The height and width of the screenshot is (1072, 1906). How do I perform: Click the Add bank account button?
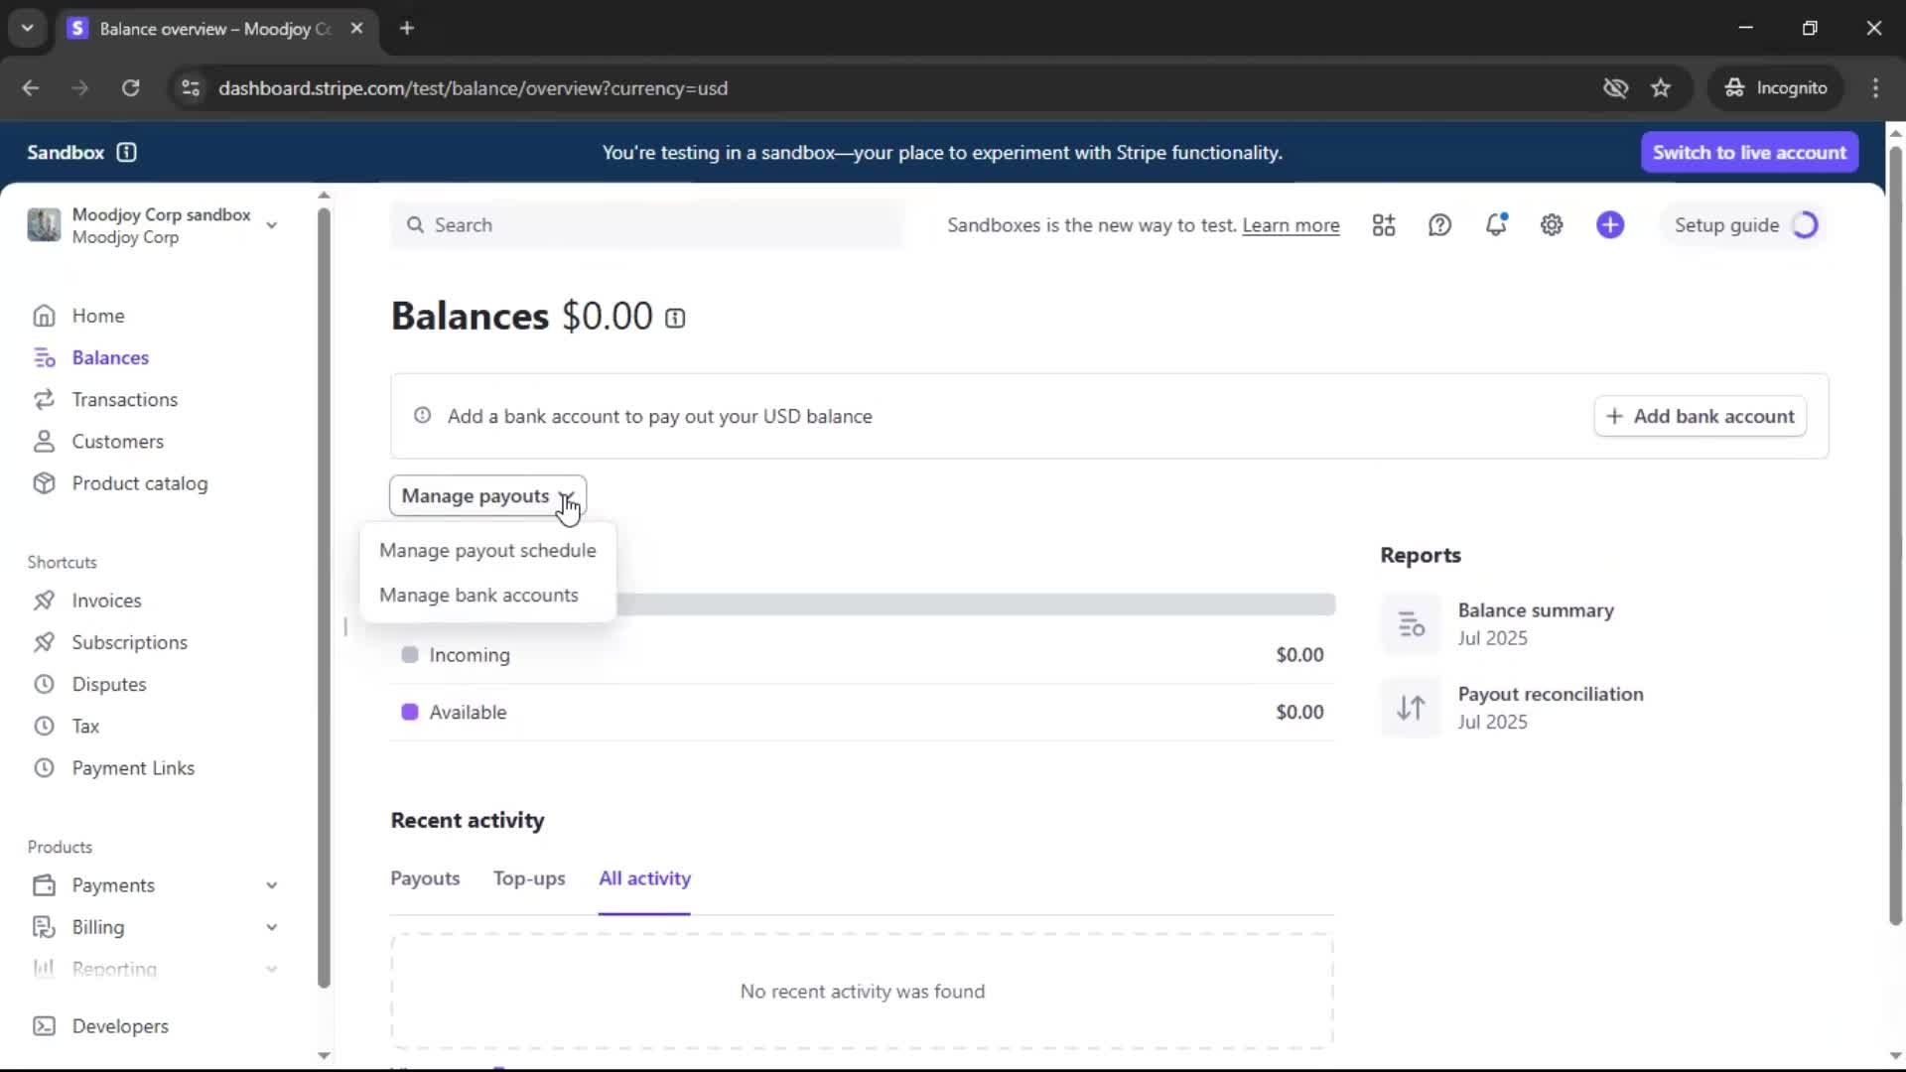(1700, 416)
